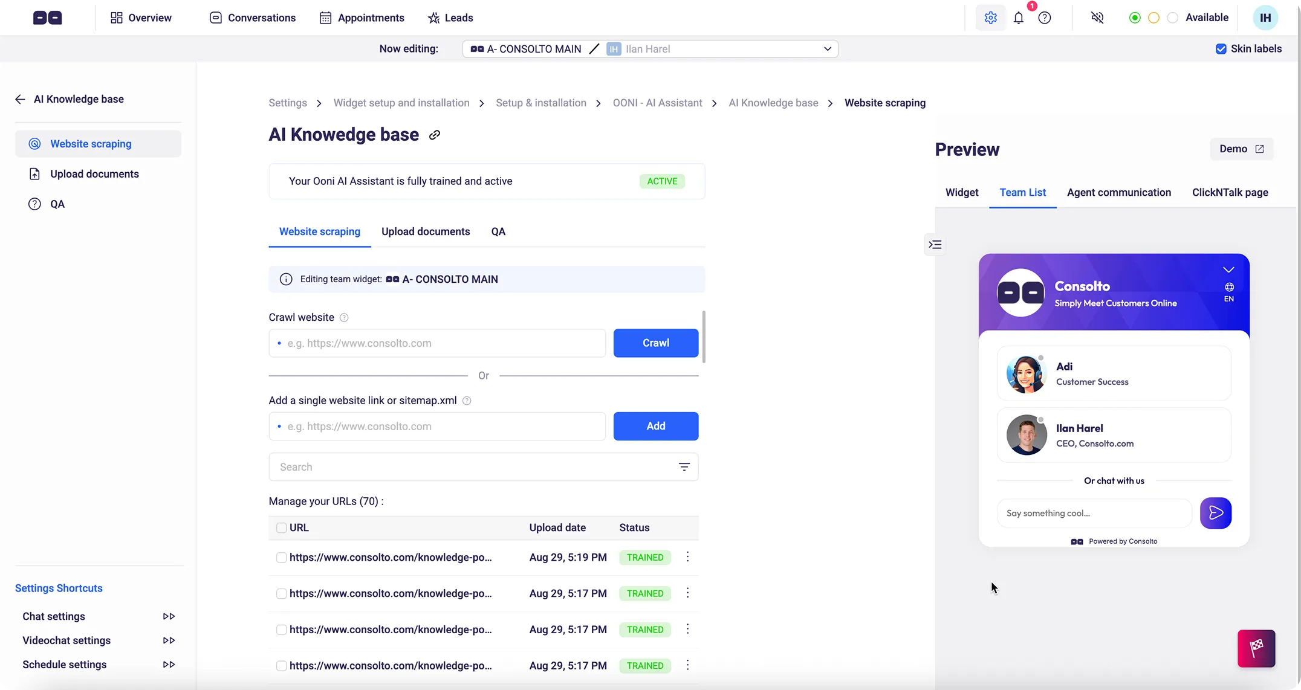Switch to QA tab in main content
This screenshot has height=690, width=1301.
coord(498,231)
